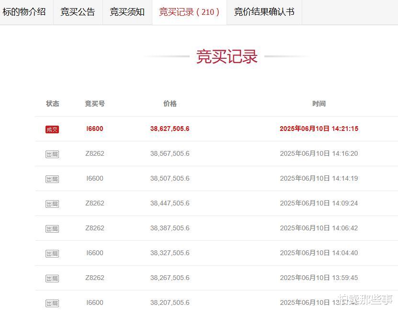Select the winning bid price 38,627,505.6
Screen dimensions: 398x312
tap(170, 129)
